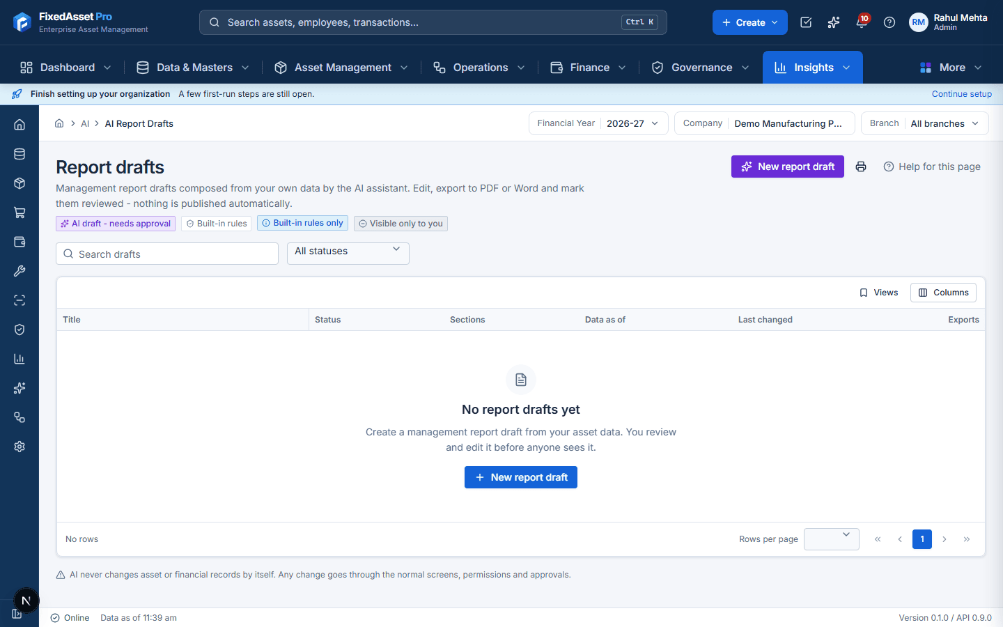Expand the Create button menu
This screenshot has height=627, width=1003.
pyautogui.click(x=750, y=22)
